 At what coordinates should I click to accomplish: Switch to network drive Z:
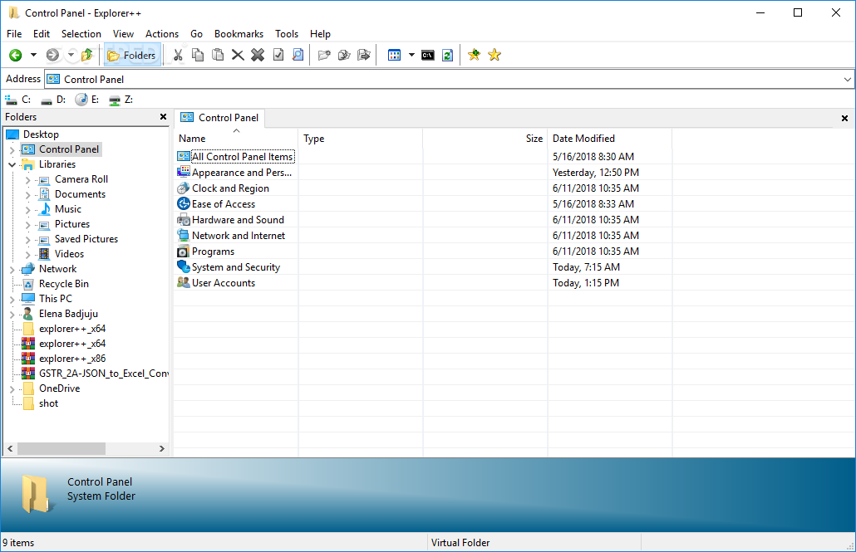[x=121, y=100]
